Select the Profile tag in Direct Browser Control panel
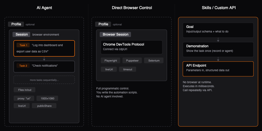The height and width of the screenshot is (131, 262). (x=103, y=24)
